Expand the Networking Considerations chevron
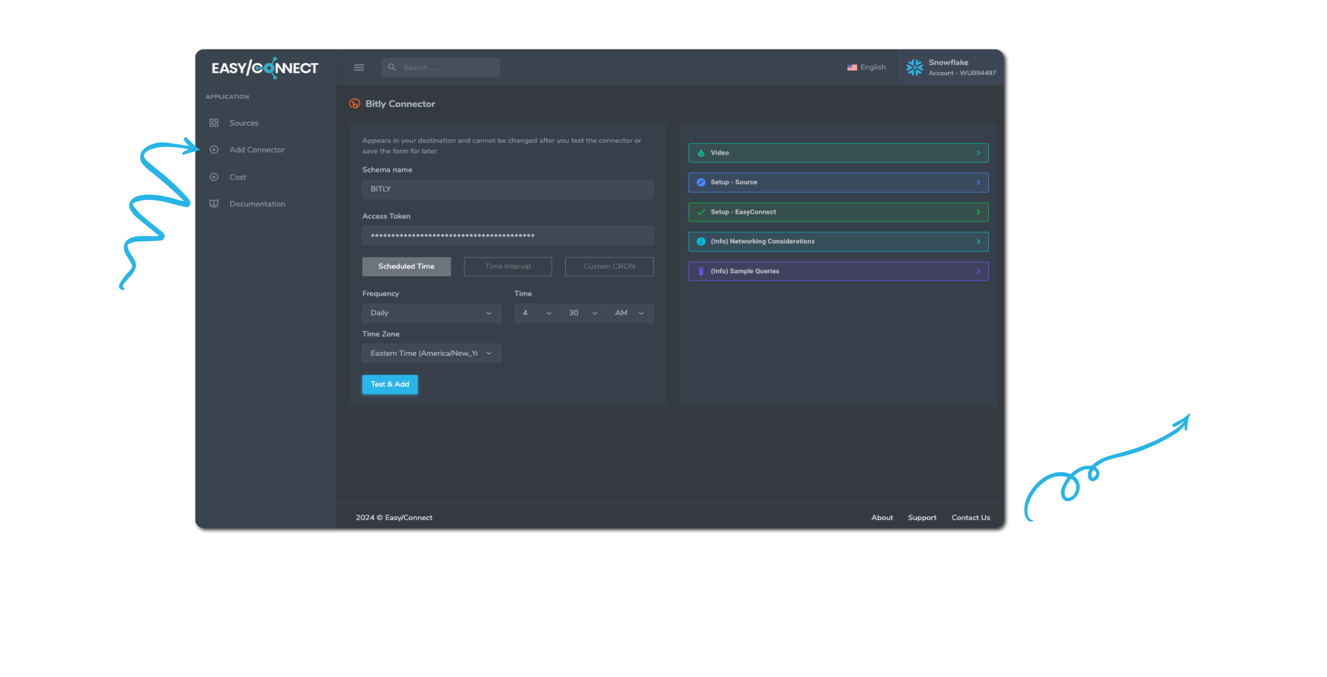Viewport: 1327px width, 677px height. pyautogui.click(x=978, y=241)
